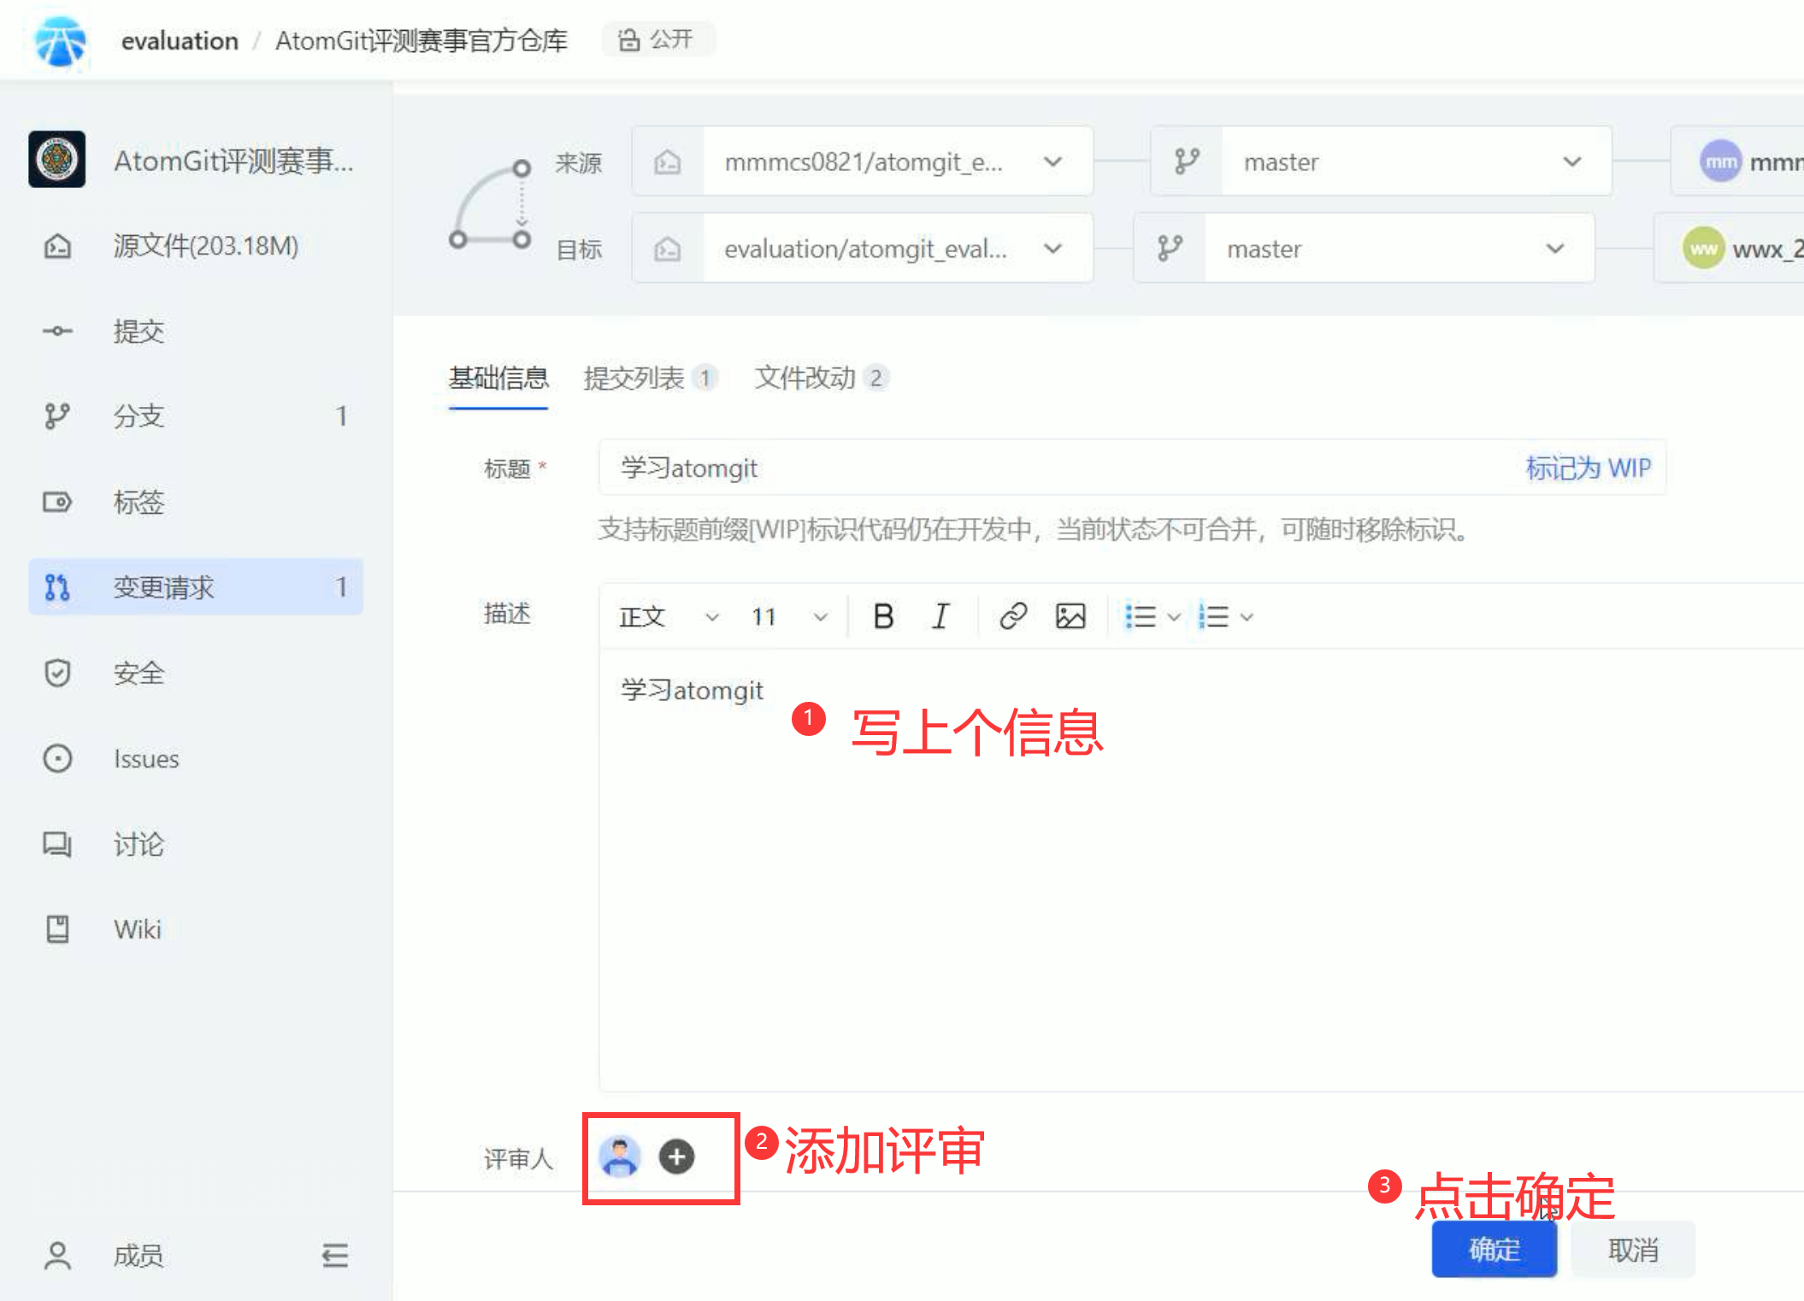Click the 确定 confirm button

(1494, 1249)
